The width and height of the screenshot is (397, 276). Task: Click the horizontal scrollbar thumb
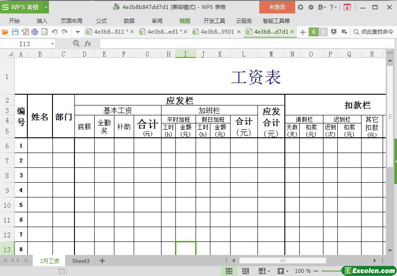click(x=283, y=261)
